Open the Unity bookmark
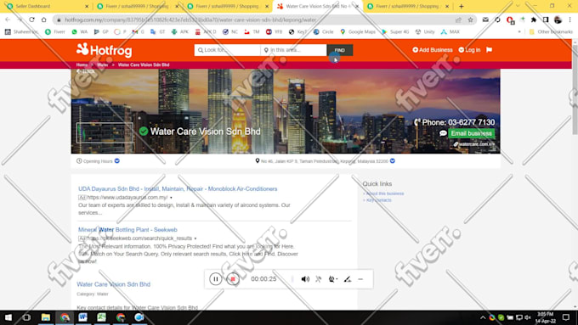Screen dimensions: 578x325 [x=425, y=32]
